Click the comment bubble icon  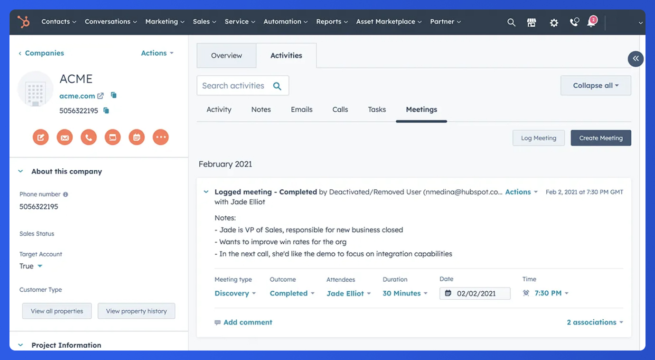point(217,323)
